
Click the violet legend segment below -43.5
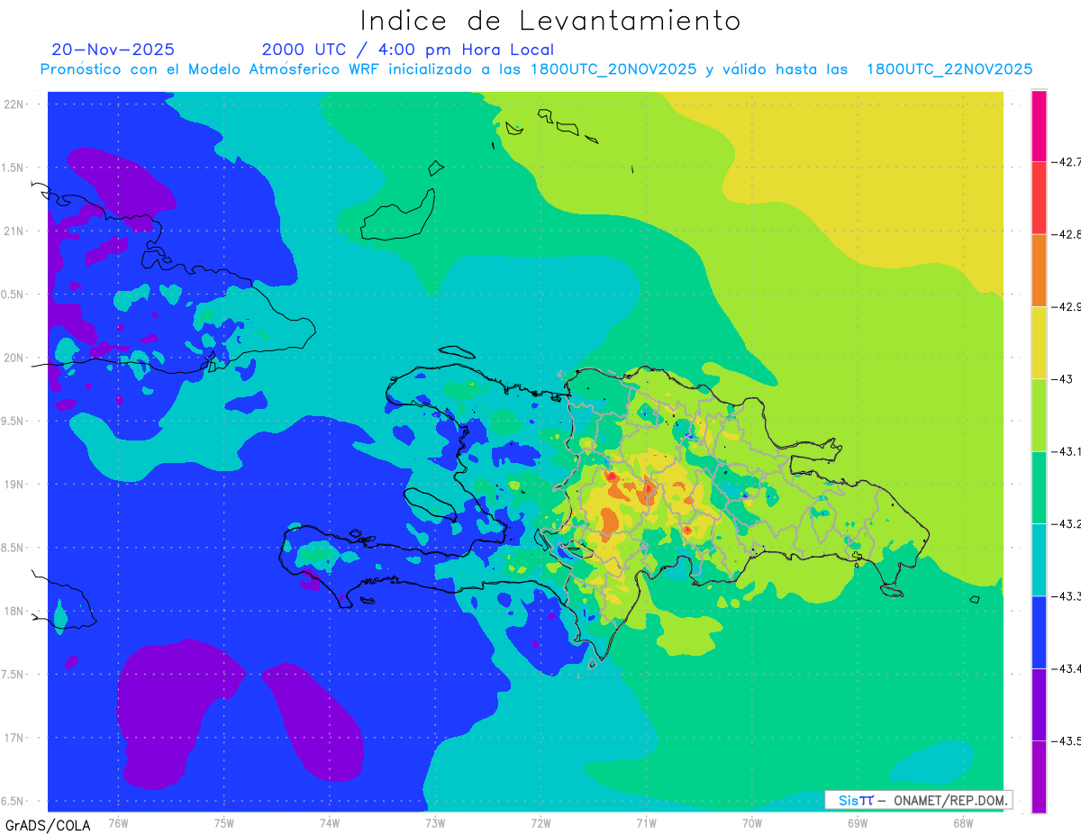(x=1040, y=776)
